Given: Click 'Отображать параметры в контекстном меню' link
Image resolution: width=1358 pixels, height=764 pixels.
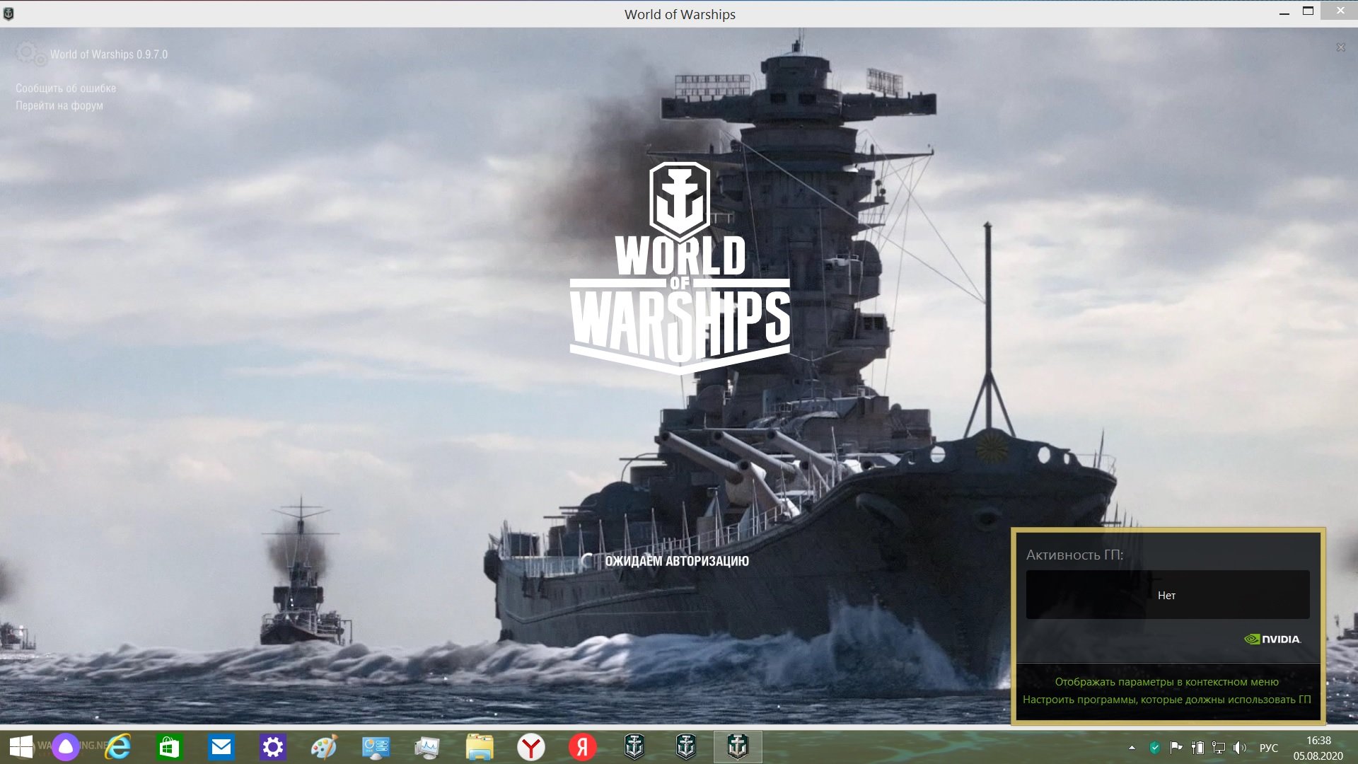Looking at the screenshot, I should coord(1166,682).
